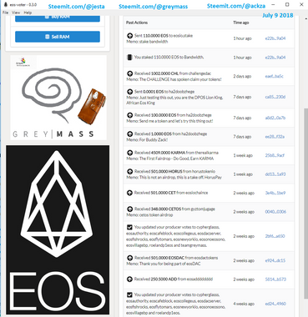Viewport: 308px width, 317px height.
Task: Click the EOS logo image
Action: [58, 229]
